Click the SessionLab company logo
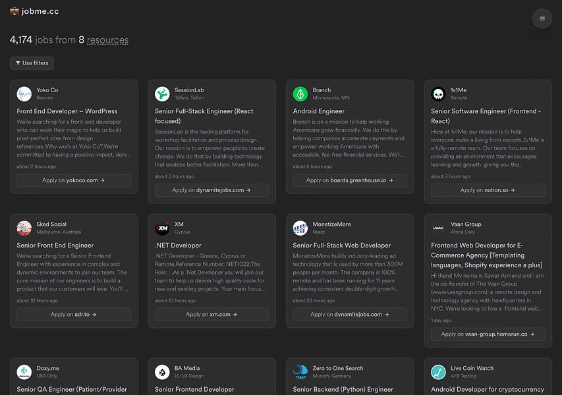Viewport: 562px width, 395px height. (162, 94)
